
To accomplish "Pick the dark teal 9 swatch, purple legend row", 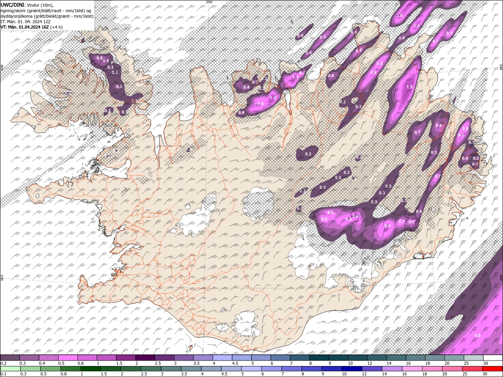I will (338, 358).
